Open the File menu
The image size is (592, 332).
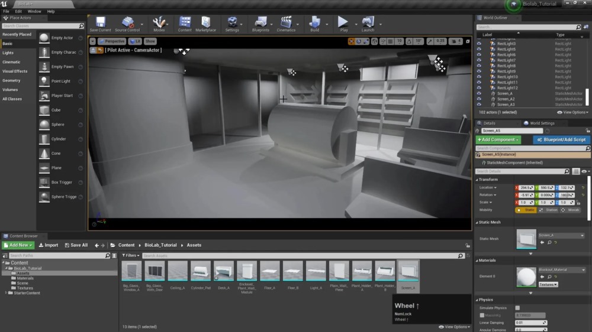pos(6,11)
